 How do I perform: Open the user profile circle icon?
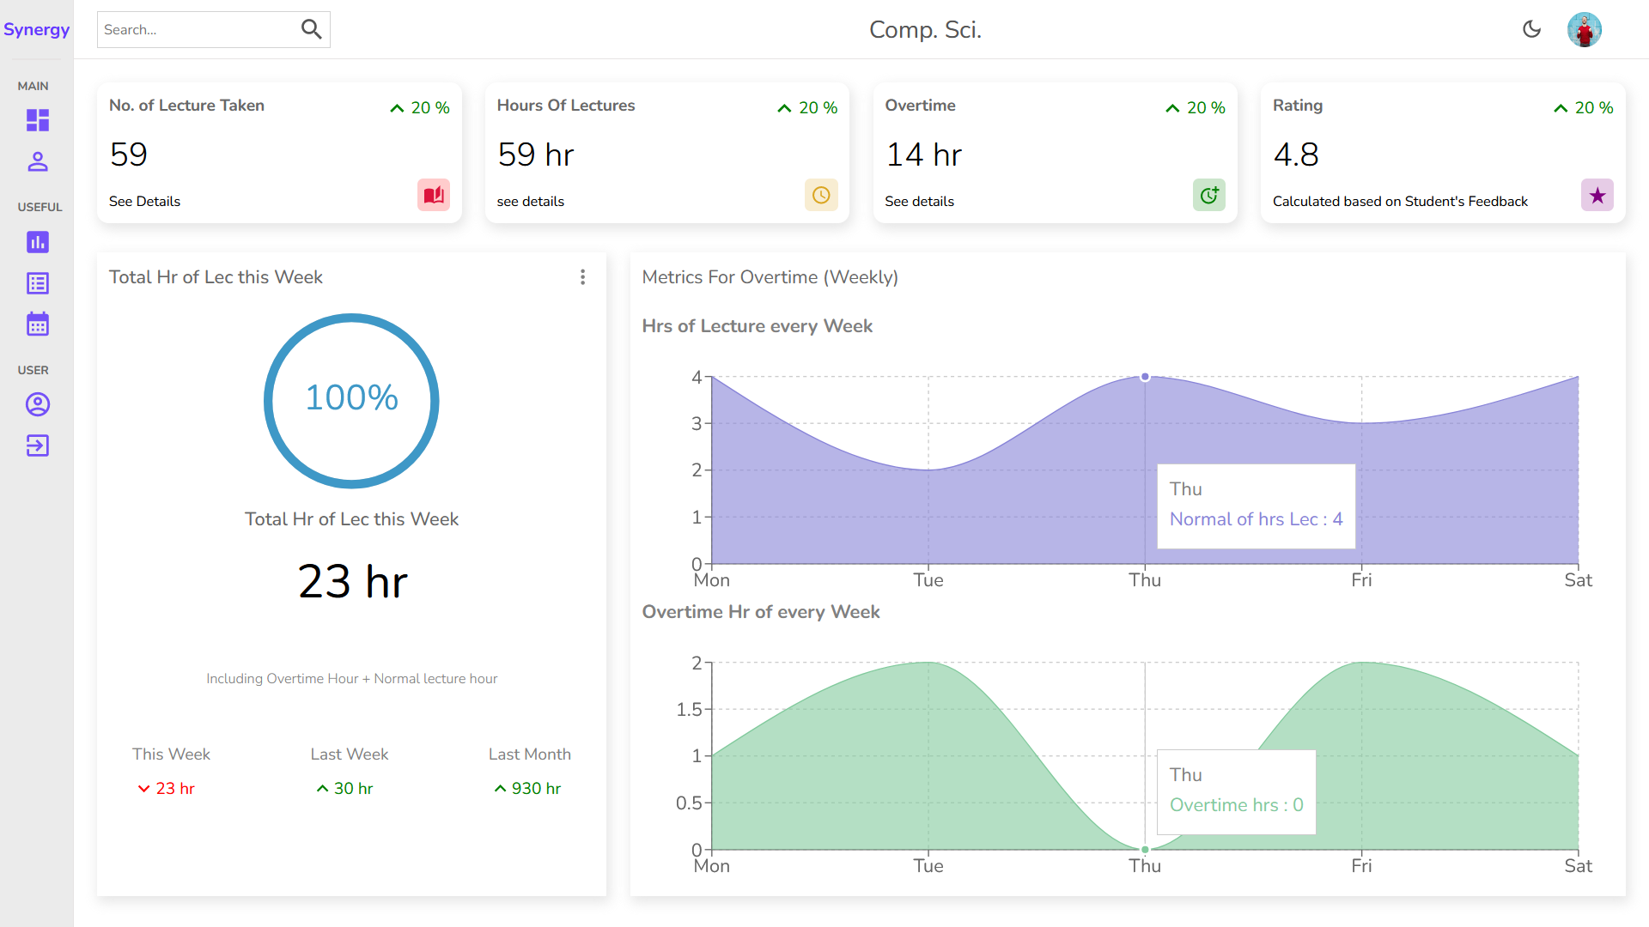point(38,404)
